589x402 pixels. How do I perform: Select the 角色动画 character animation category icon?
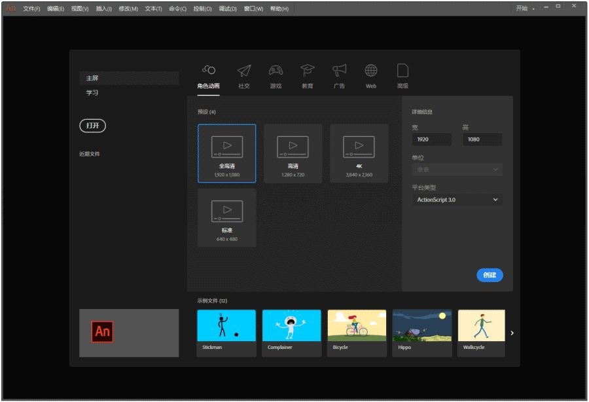pyautogui.click(x=208, y=74)
